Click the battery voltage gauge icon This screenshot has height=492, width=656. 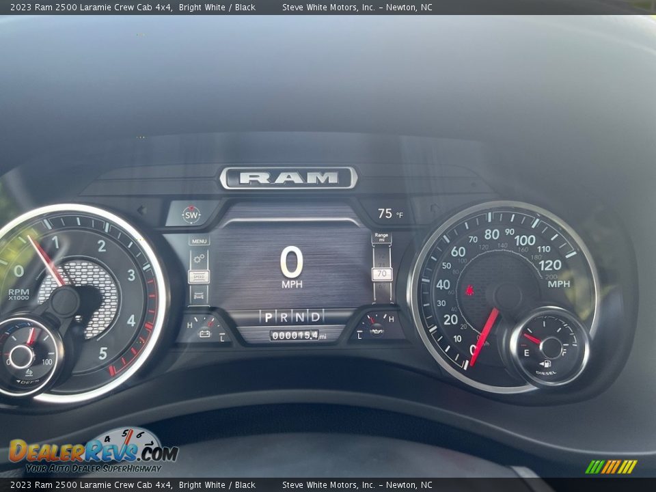tap(204, 333)
